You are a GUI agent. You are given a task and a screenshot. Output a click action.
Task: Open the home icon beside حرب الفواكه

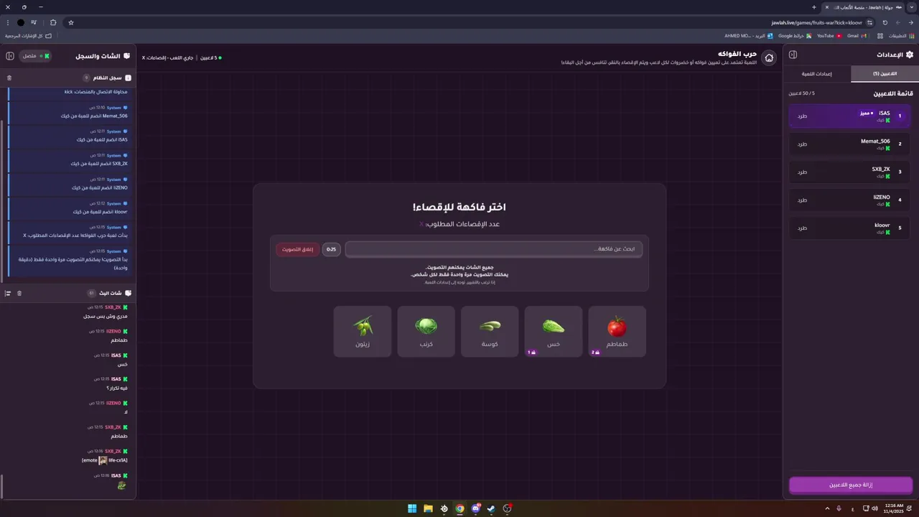pos(769,58)
